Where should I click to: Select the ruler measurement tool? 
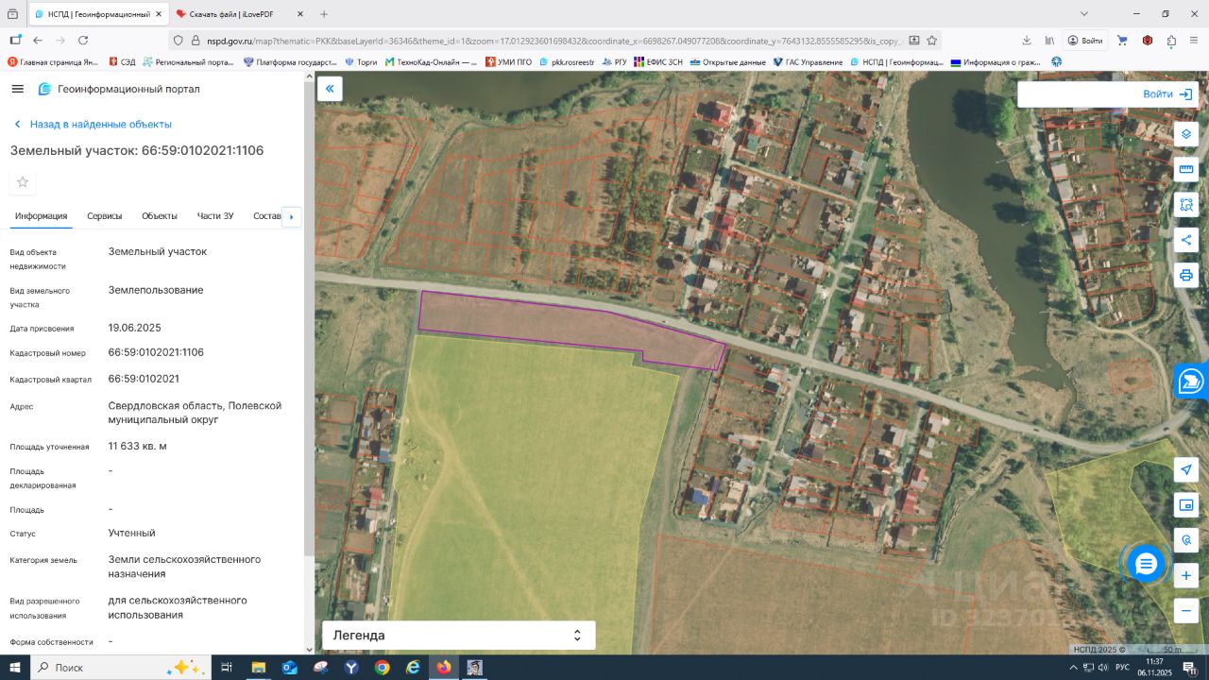click(x=1186, y=169)
